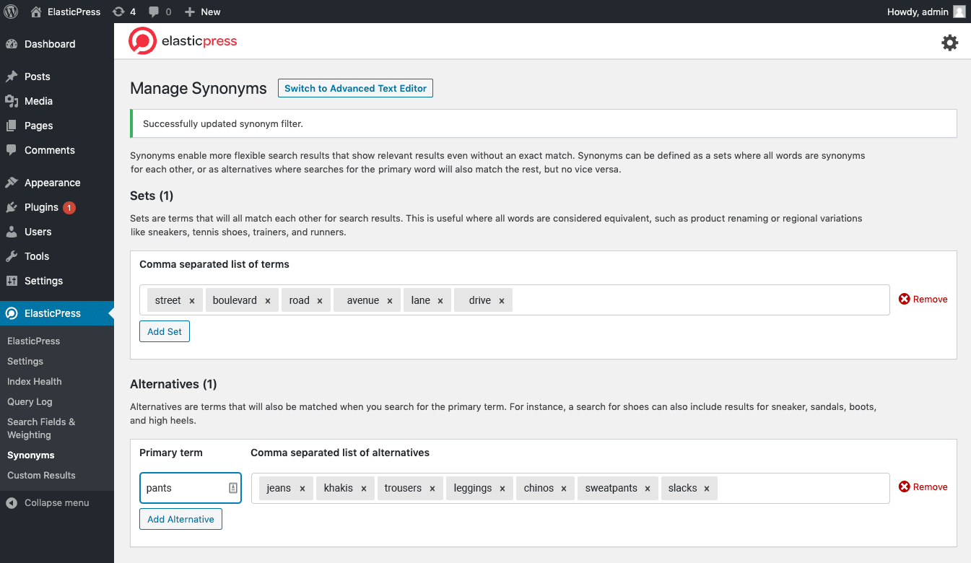971x563 pixels.
Task: Open the New content menu
Action: [202, 12]
